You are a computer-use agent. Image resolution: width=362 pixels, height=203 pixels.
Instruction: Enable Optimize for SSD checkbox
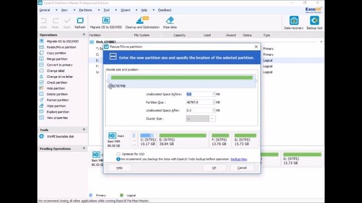[118, 154]
